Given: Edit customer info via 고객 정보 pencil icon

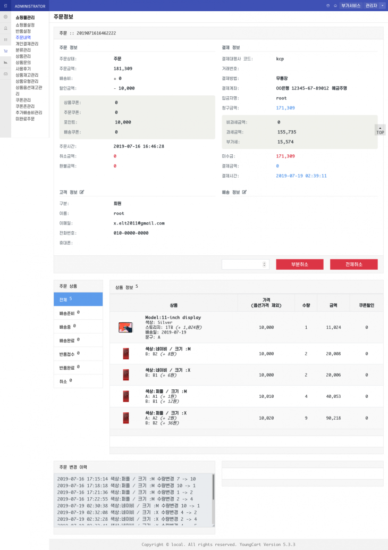Looking at the screenshot, I should pos(82,192).
